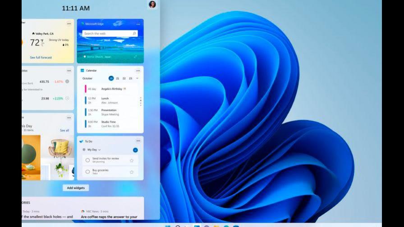Open Calendar widget more options menu
Image resolution: width=404 pixels, height=227 pixels.
(138, 71)
